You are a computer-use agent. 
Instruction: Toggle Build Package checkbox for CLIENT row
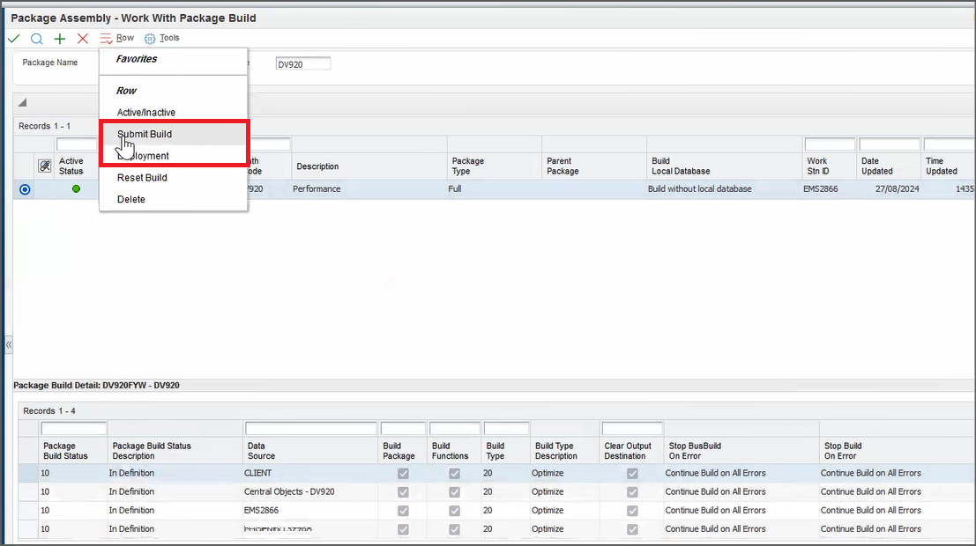[x=403, y=473]
